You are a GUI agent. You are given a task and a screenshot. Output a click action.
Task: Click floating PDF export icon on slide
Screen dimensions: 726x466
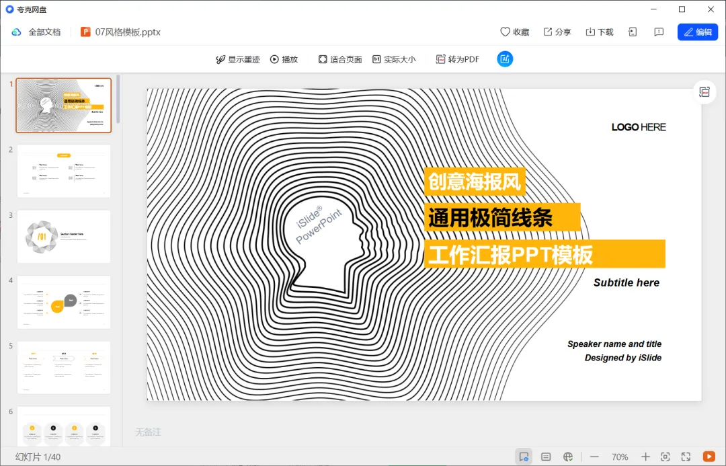coord(704,92)
